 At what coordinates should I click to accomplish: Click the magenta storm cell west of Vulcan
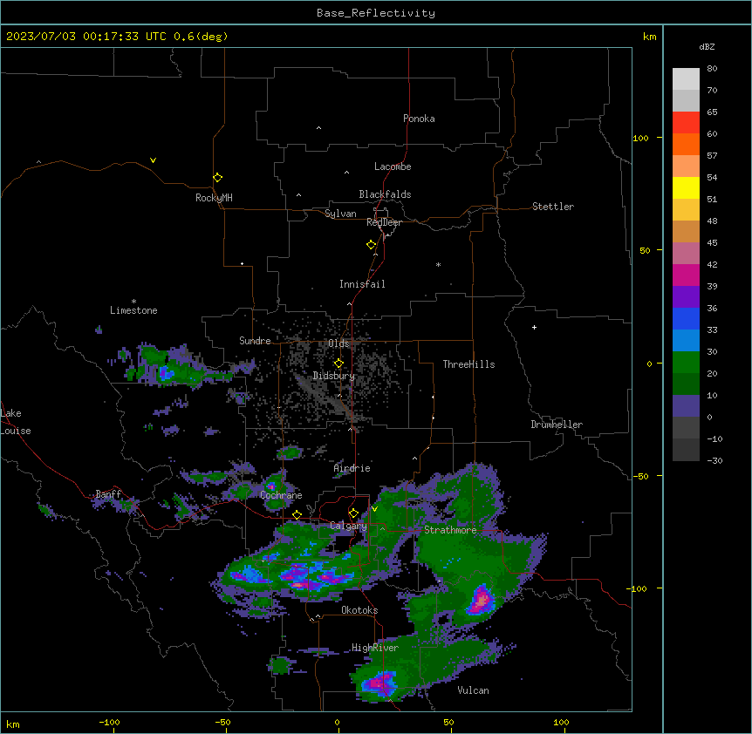[x=380, y=683]
